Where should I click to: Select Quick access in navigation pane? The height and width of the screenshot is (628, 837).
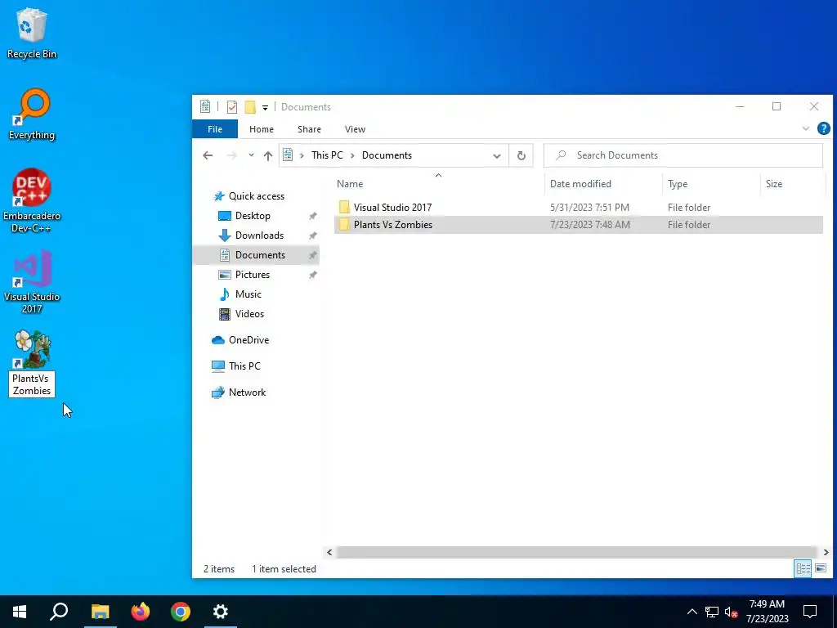tap(249, 196)
